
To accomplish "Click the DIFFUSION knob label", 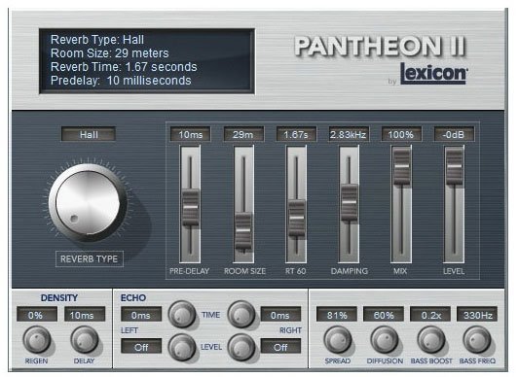I will click(x=385, y=360).
